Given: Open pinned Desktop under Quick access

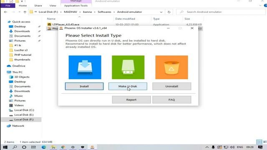Looking at the screenshot, I should [x=20, y=27].
